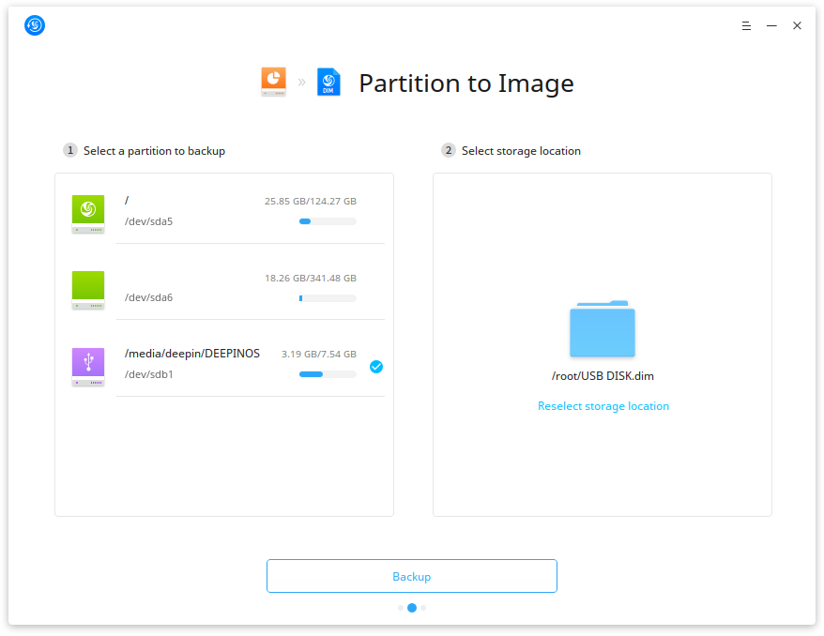Viewport: 824px width, 636px height.
Task: Click the purple USB drive icon
Action: [x=88, y=367]
